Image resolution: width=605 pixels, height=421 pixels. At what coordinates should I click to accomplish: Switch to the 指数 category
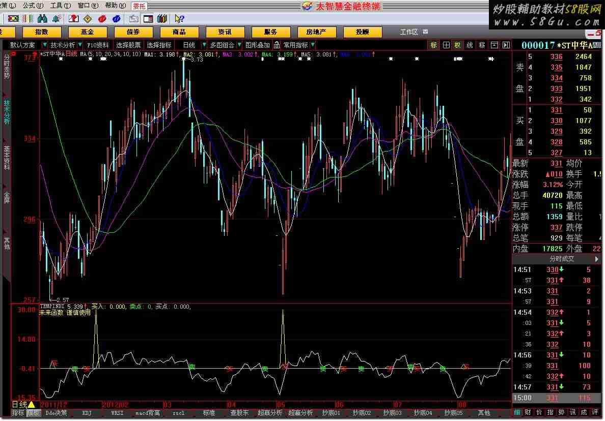tap(42, 32)
